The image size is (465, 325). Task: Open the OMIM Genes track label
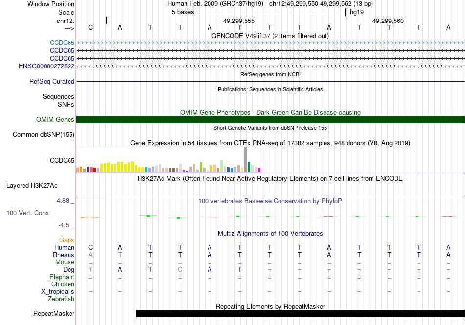55,120
